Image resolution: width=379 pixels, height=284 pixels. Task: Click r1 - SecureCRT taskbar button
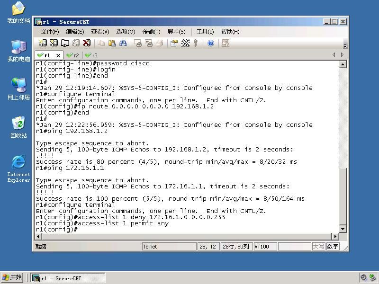point(68,278)
